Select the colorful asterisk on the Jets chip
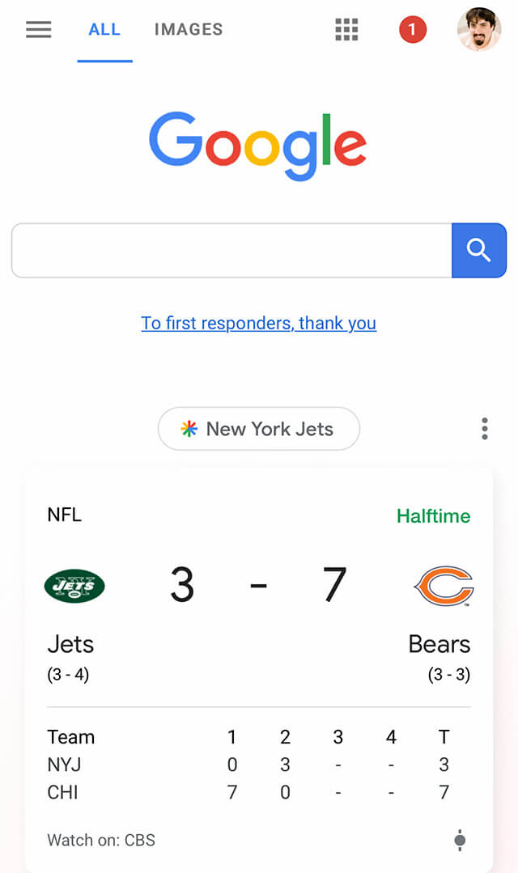 click(x=189, y=429)
